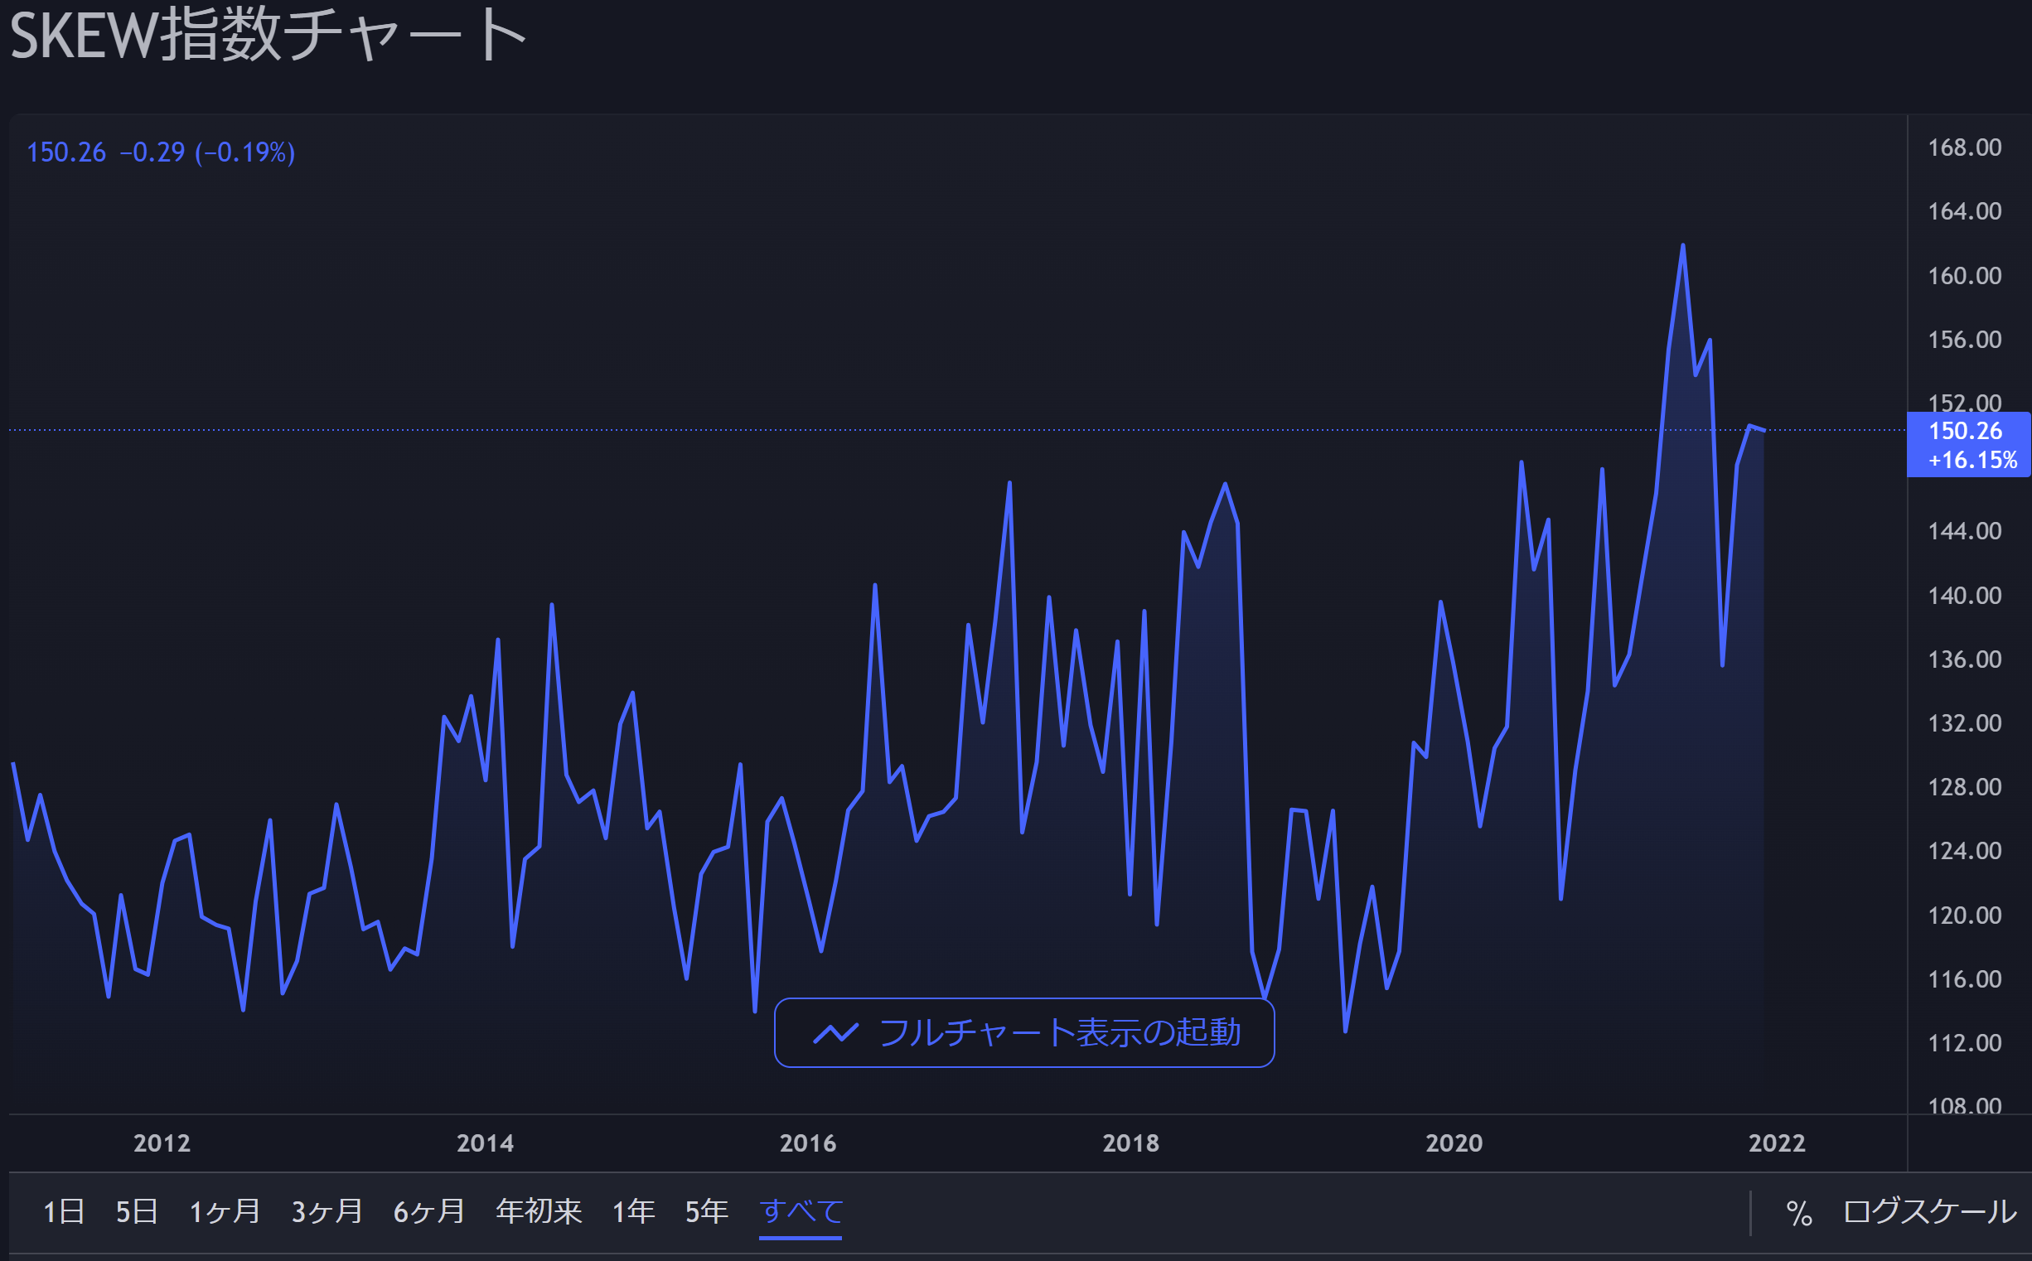The image size is (2032, 1261).
Task: Show the 5年 time range
Action: [707, 1211]
